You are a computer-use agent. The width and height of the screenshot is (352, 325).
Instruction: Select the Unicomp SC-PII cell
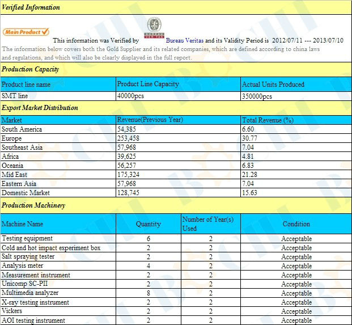click(58, 284)
